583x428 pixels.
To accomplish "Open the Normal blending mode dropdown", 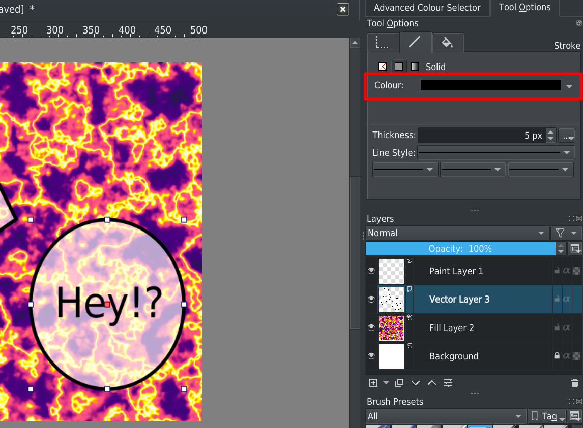I will click(457, 233).
